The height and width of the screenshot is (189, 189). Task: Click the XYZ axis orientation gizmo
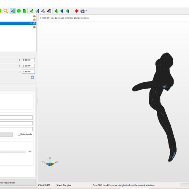pyautogui.click(x=50, y=162)
